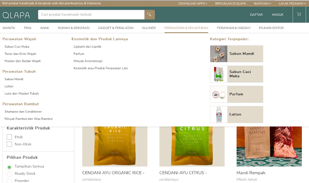This screenshot has height=183, width=309.
Task: Open the Pria menu
Action: coord(28,28)
